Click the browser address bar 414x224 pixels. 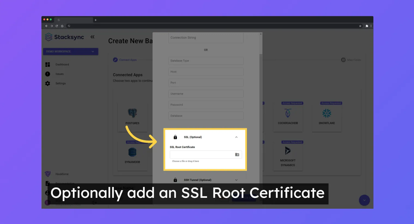click(x=213, y=26)
